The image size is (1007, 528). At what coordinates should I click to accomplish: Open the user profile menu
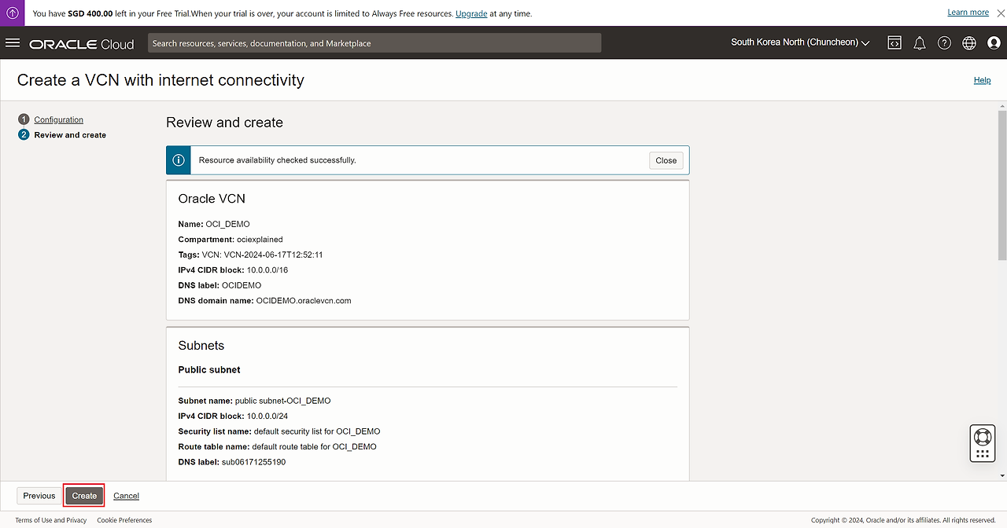click(994, 43)
